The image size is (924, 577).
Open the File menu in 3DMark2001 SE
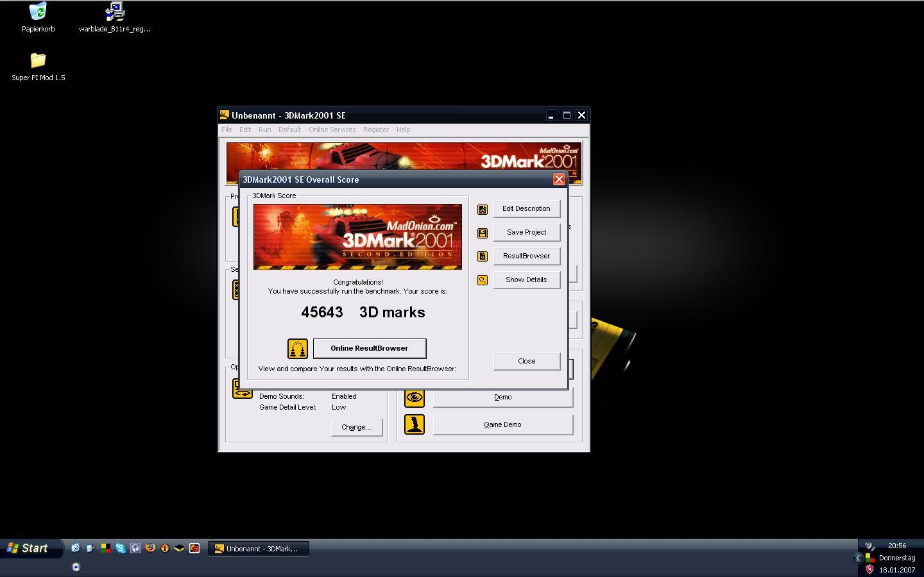tap(227, 130)
